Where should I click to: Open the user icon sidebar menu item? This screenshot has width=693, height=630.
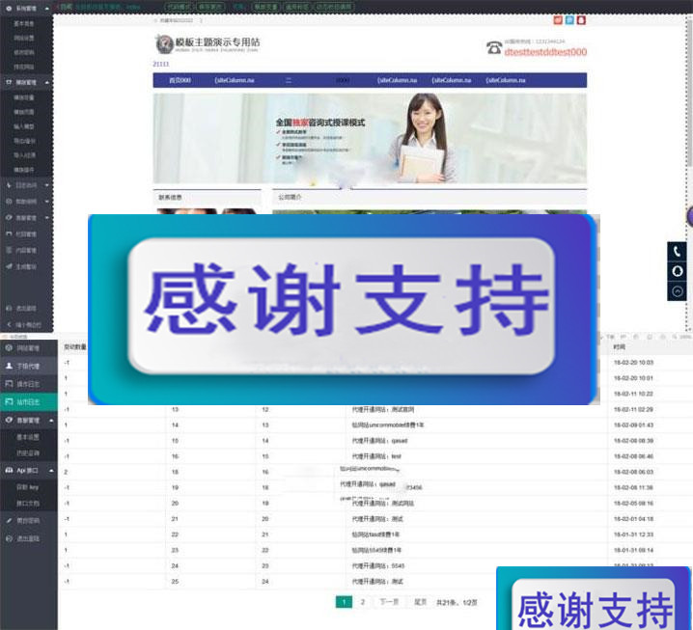click(29, 366)
